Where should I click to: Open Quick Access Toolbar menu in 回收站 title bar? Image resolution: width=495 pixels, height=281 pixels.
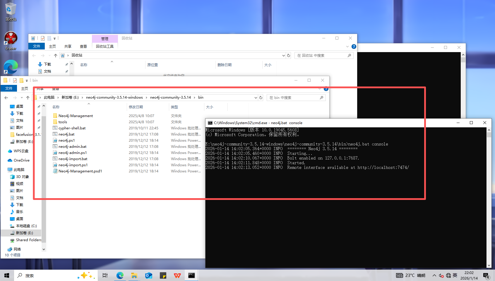[54, 38]
